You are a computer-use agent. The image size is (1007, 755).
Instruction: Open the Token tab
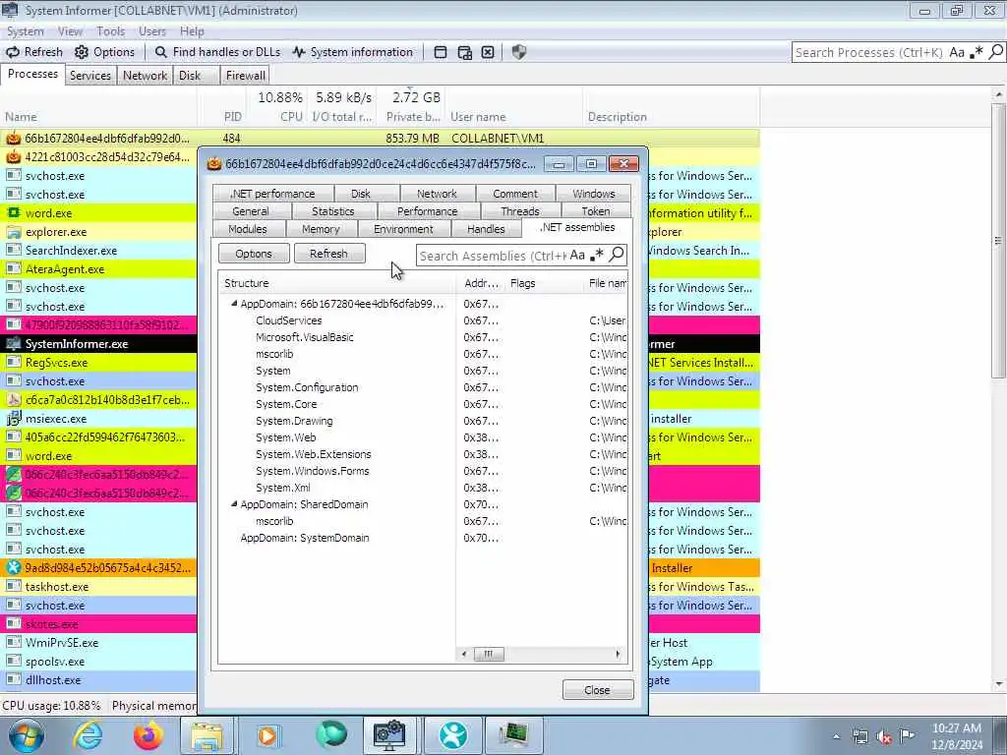(x=596, y=211)
